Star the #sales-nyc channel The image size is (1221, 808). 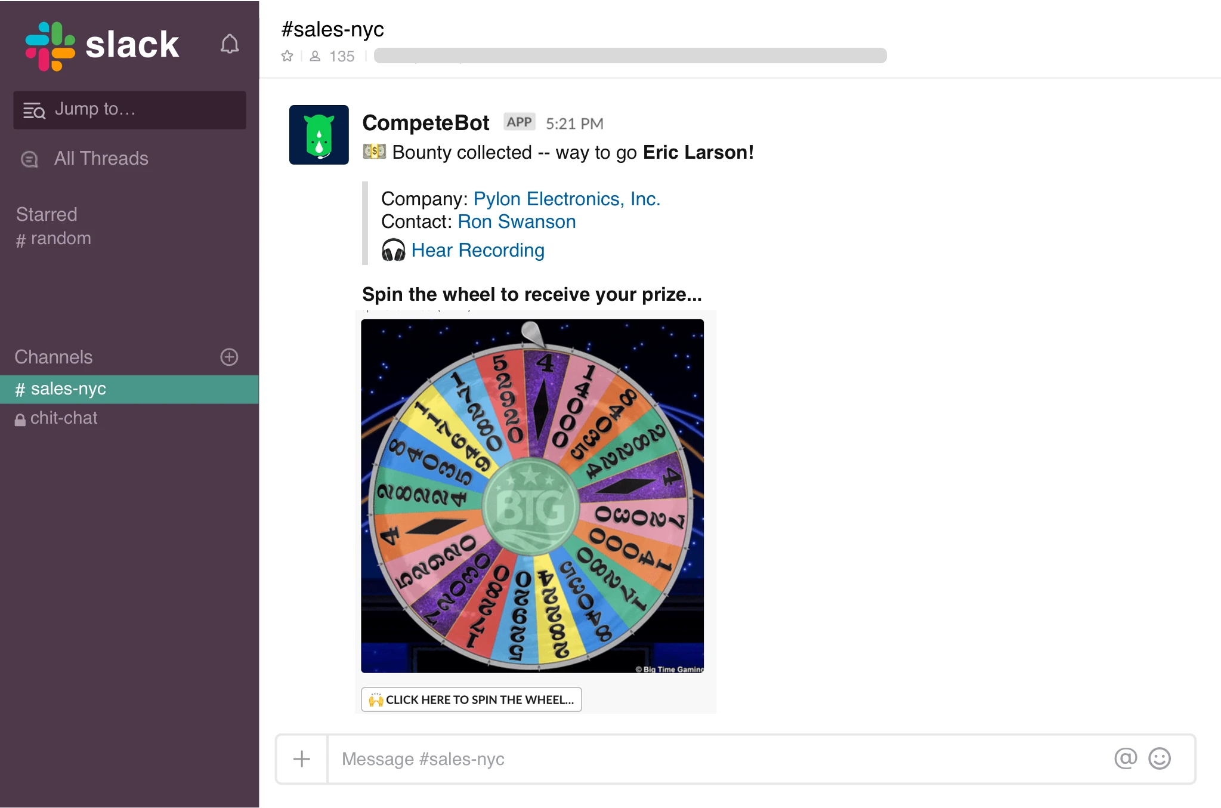click(287, 56)
